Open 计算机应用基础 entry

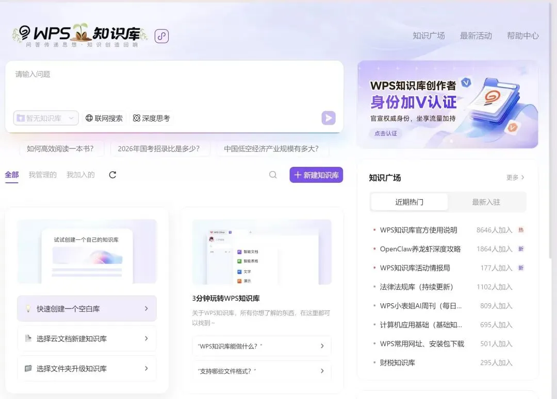tap(421, 324)
